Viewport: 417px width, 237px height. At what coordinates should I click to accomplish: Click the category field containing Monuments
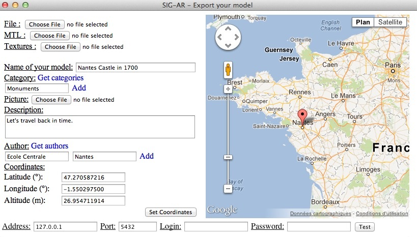37,88
